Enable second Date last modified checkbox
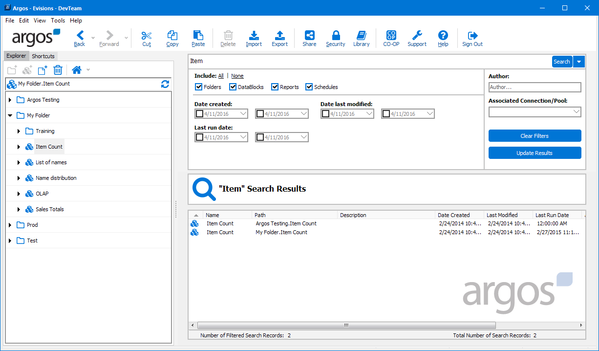The height and width of the screenshot is (351, 599). pyautogui.click(x=386, y=114)
